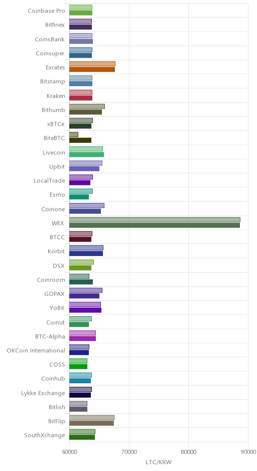The image size is (257, 471).
Task: Click the Coinbase Pro label
Action: (46, 11)
